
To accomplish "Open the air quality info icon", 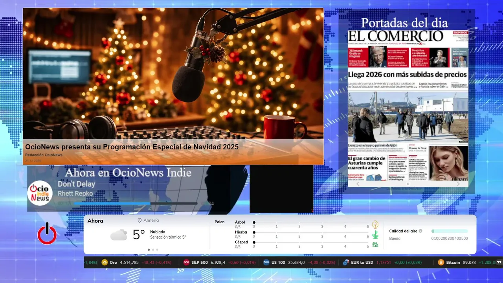I will (x=420, y=231).
